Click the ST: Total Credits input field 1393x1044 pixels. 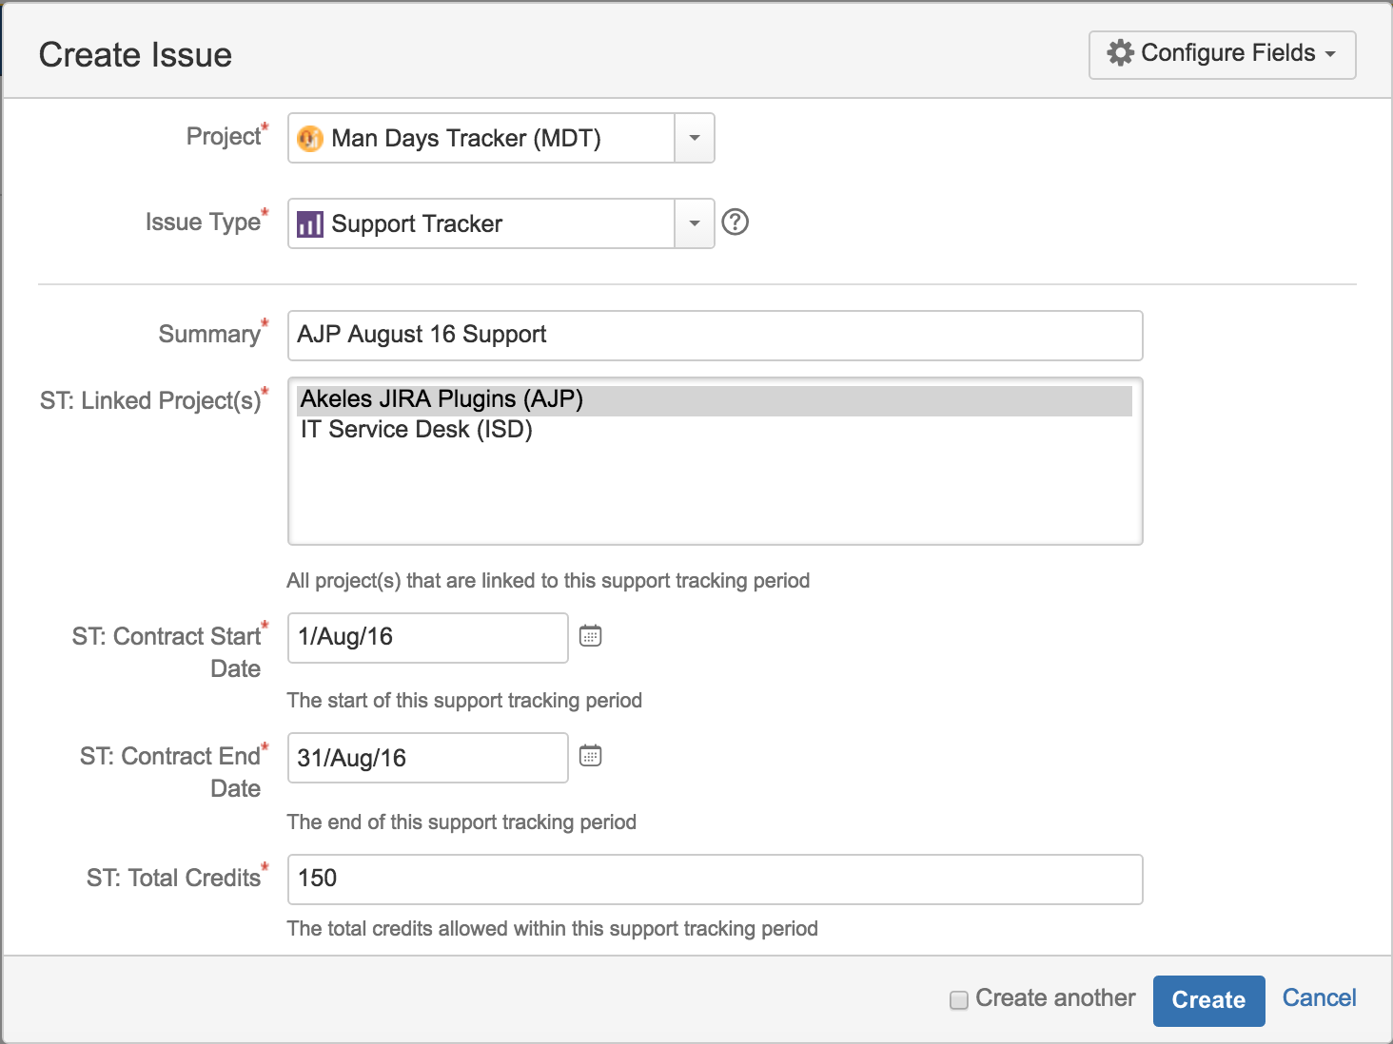tap(714, 880)
